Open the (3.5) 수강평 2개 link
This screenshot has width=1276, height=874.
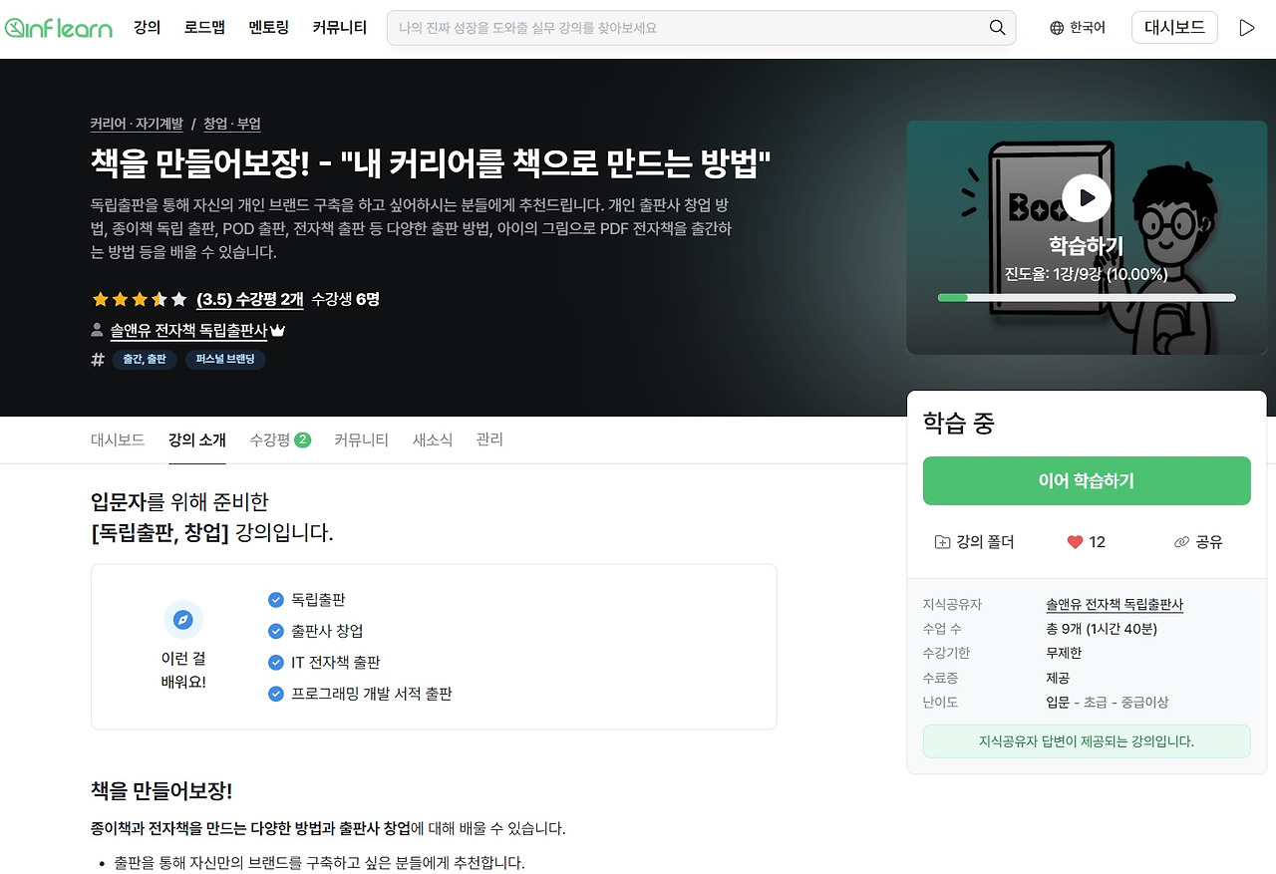click(249, 299)
